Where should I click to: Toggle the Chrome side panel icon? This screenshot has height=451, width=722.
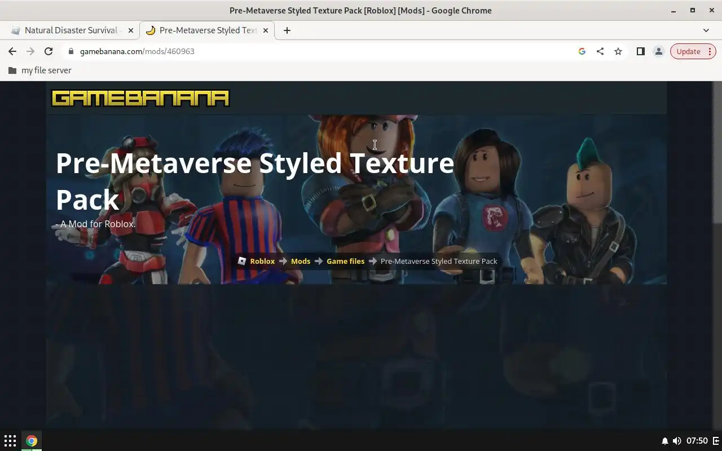[x=641, y=51]
